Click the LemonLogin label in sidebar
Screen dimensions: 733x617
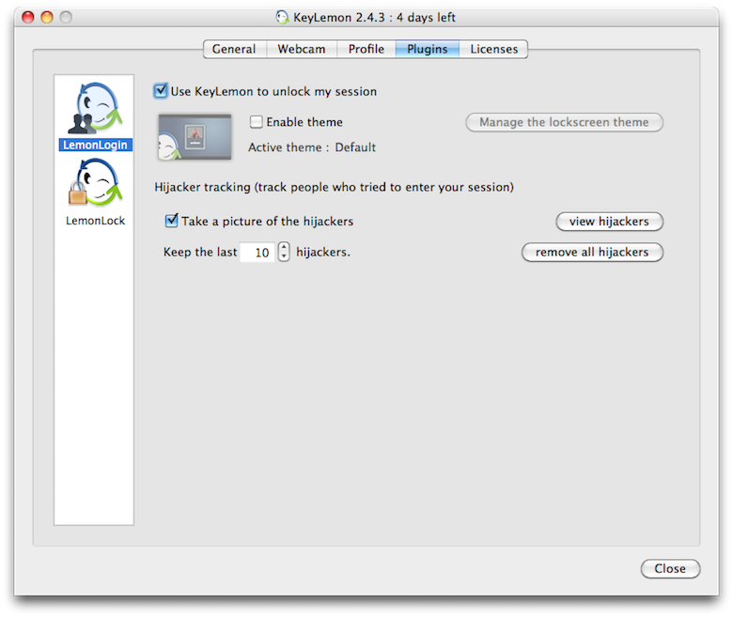tap(95, 145)
